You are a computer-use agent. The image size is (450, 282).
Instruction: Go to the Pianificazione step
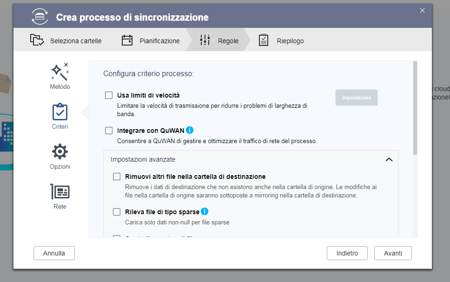point(151,41)
